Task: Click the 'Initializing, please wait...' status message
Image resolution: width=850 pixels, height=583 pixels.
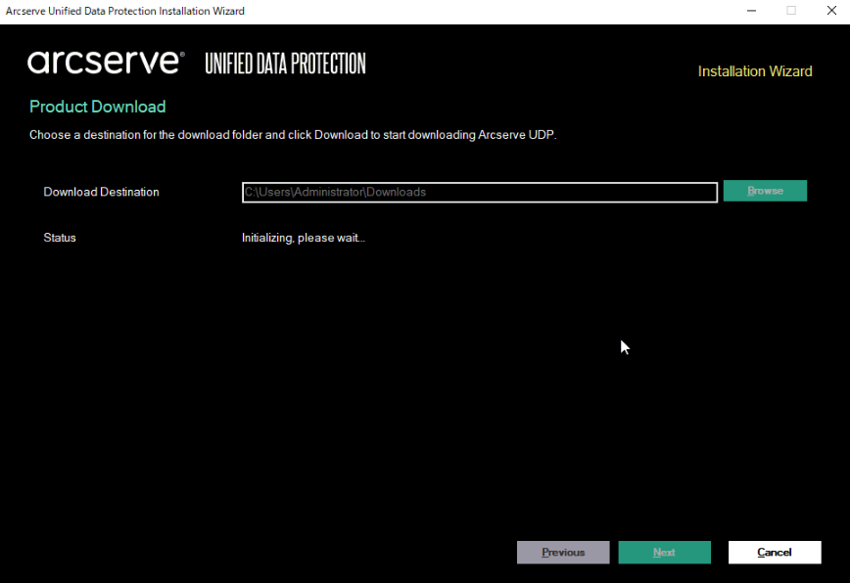Action: point(303,238)
